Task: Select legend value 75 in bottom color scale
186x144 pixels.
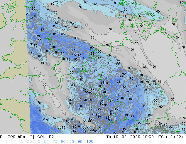Action: click(x=55, y=142)
